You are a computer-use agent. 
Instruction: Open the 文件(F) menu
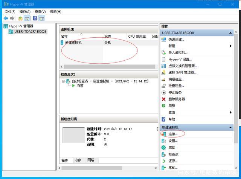tap(10, 12)
